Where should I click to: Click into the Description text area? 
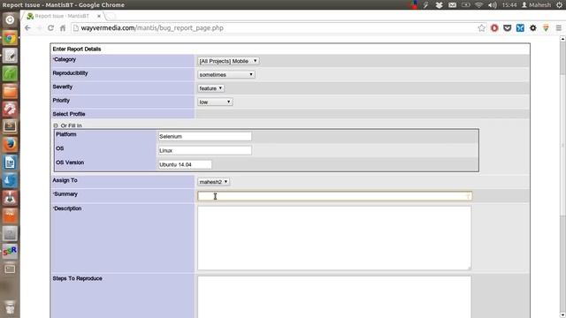334,238
